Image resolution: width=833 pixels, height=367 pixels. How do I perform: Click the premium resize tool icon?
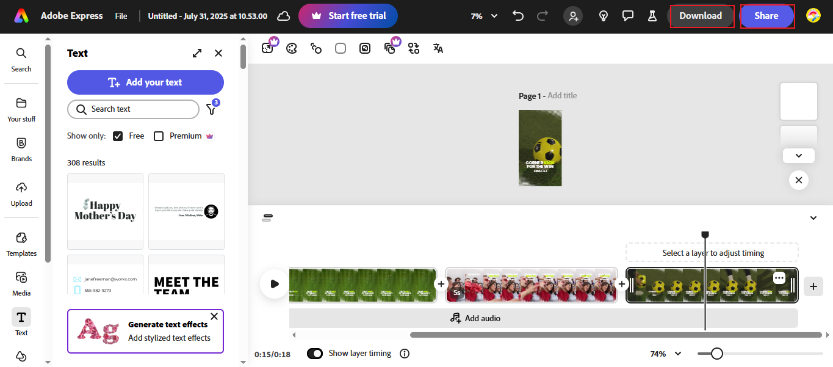click(x=268, y=48)
